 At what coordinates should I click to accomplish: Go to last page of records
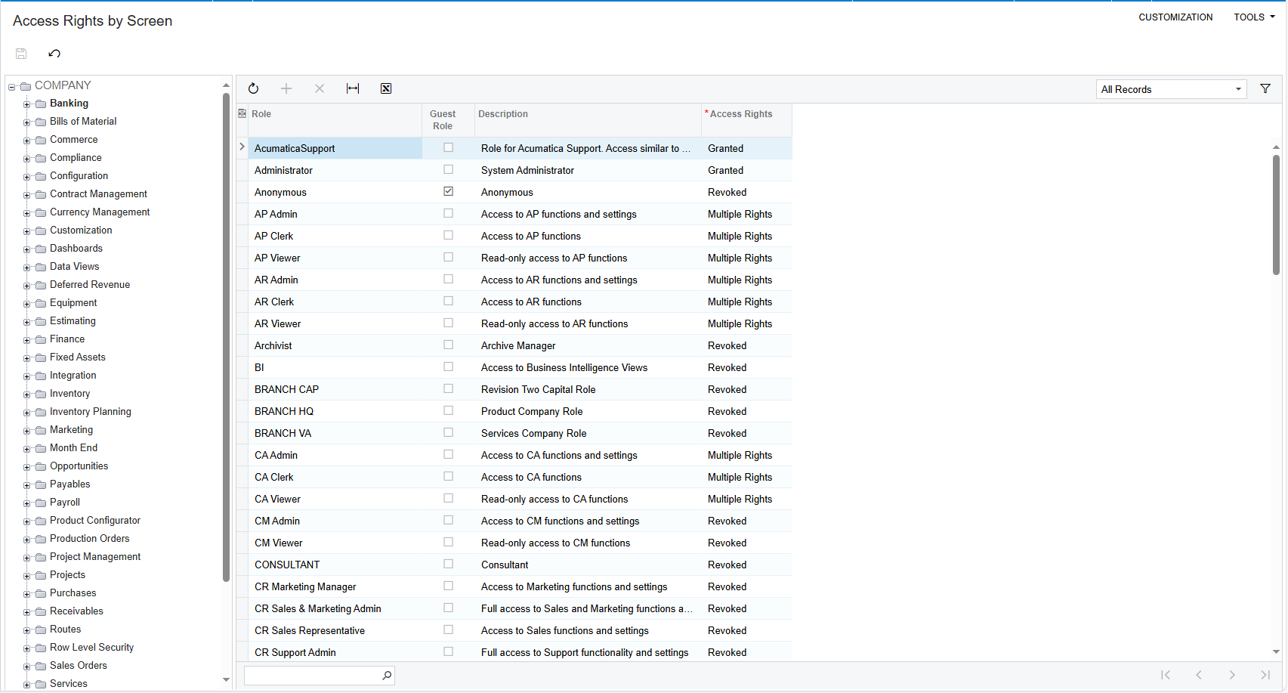tap(1265, 675)
